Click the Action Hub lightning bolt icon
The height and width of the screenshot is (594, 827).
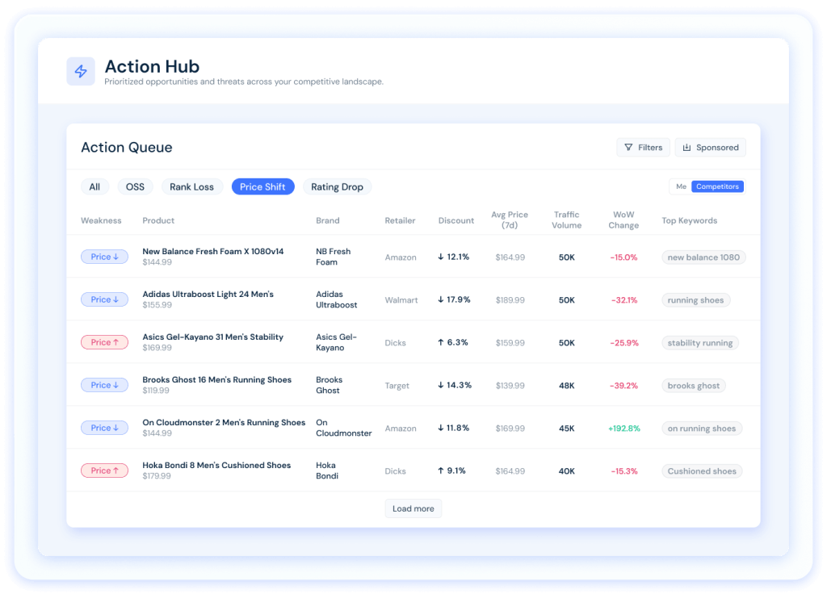(81, 71)
